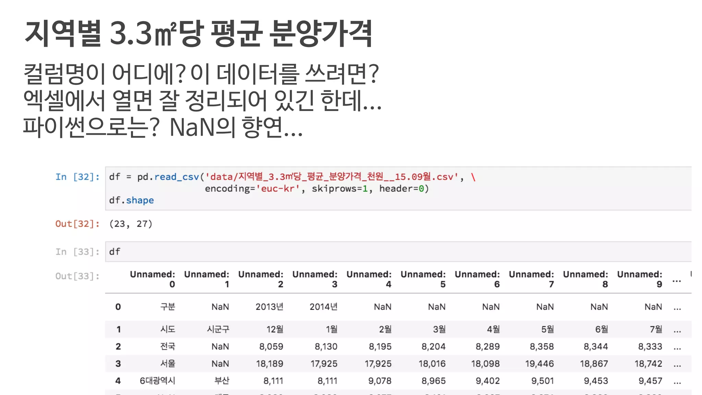702x395 pixels.
Task: Click the cell 6대광역시 in row 4
Action: (x=157, y=381)
